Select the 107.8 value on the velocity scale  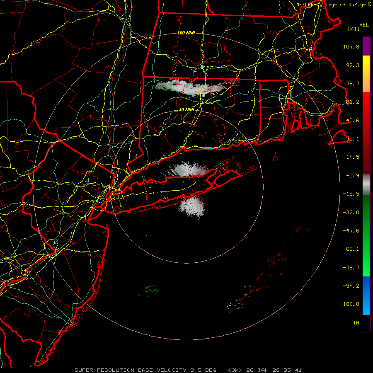[x=351, y=46]
